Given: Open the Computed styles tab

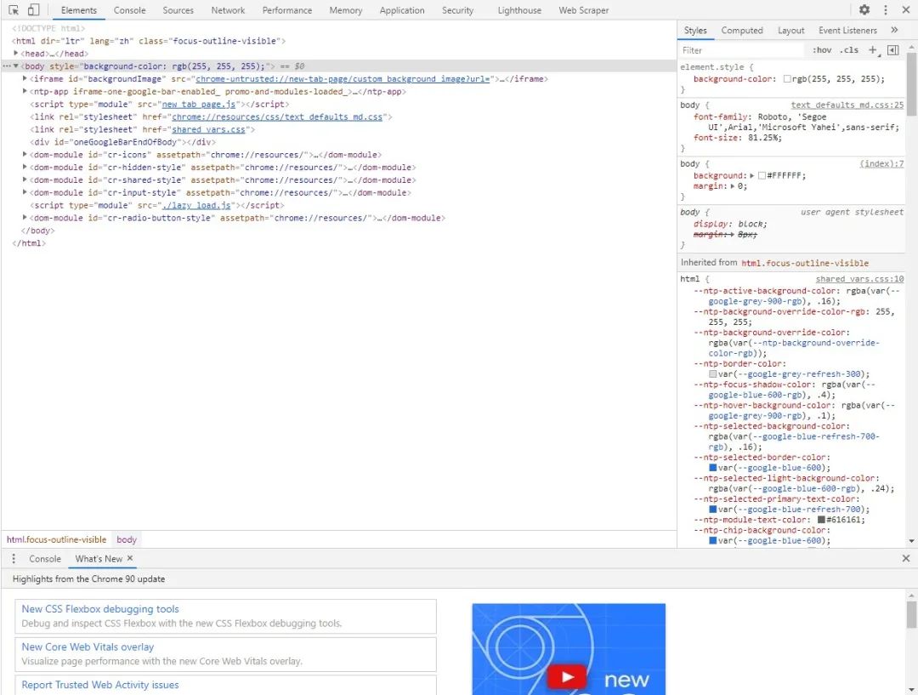Looking at the screenshot, I should point(742,30).
